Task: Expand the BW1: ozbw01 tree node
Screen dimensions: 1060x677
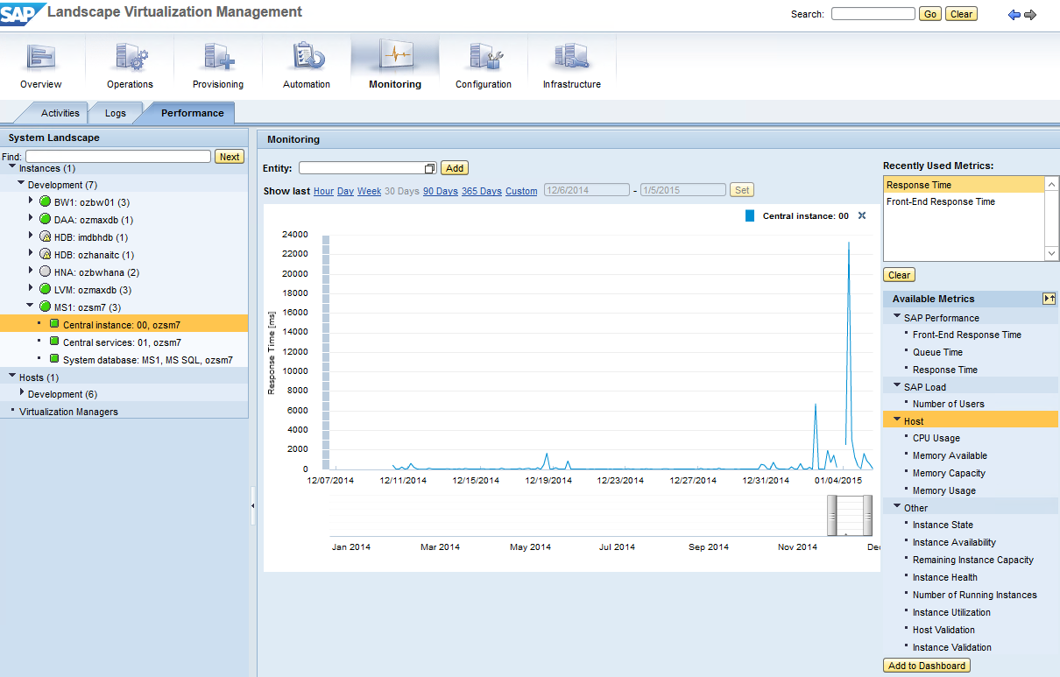Action: (31, 201)
